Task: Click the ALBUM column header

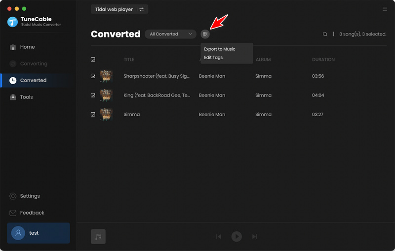Action: [263, 60]
